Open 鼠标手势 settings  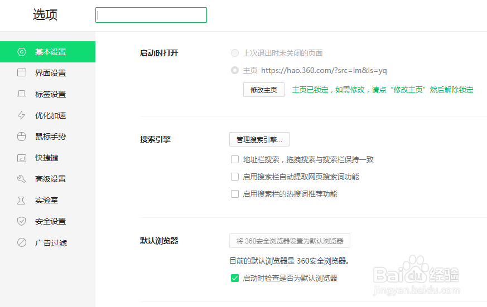tap(47, 137)
